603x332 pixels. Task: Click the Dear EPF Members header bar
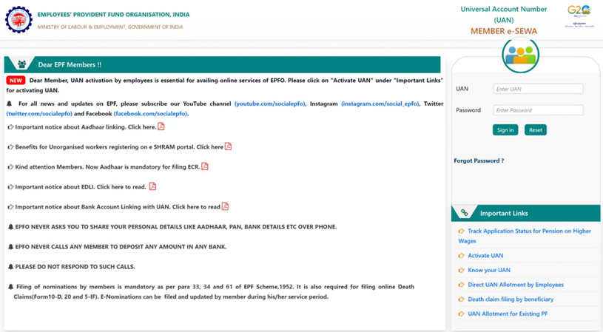(222, 64)
